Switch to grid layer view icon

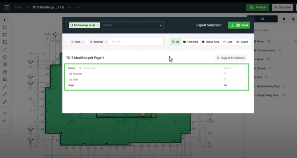pos(293,19)
